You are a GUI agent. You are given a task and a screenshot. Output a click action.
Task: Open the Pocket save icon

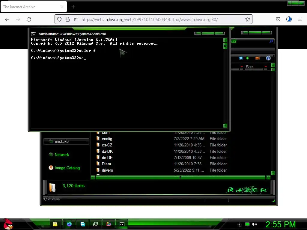click(278, 19)
